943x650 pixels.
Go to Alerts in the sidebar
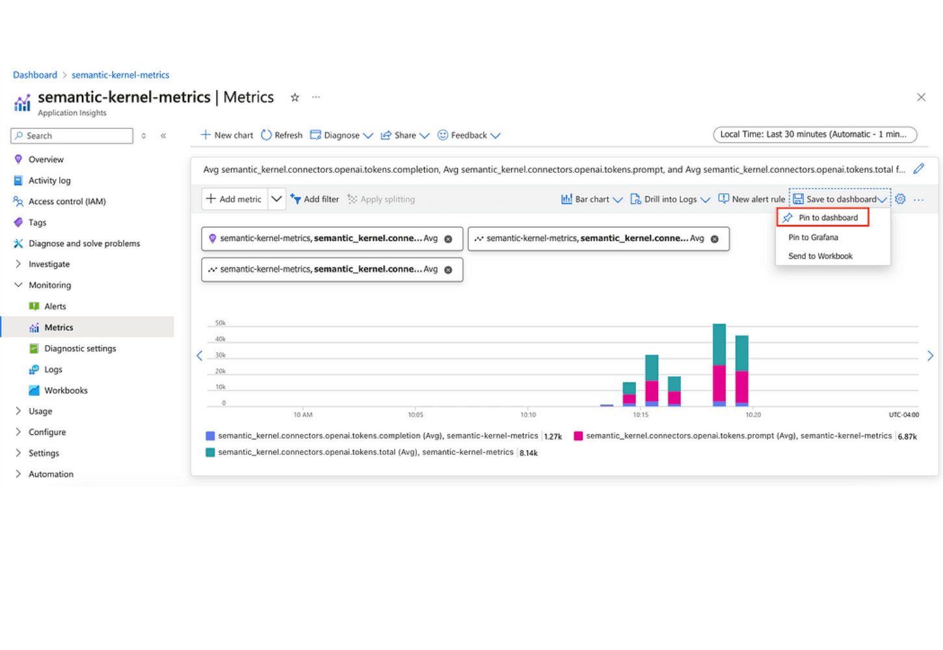click(x=55, y=306)
